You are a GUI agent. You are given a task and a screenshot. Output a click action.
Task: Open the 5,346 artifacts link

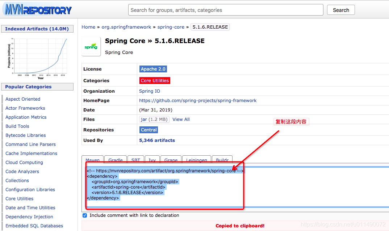(157, 140)
